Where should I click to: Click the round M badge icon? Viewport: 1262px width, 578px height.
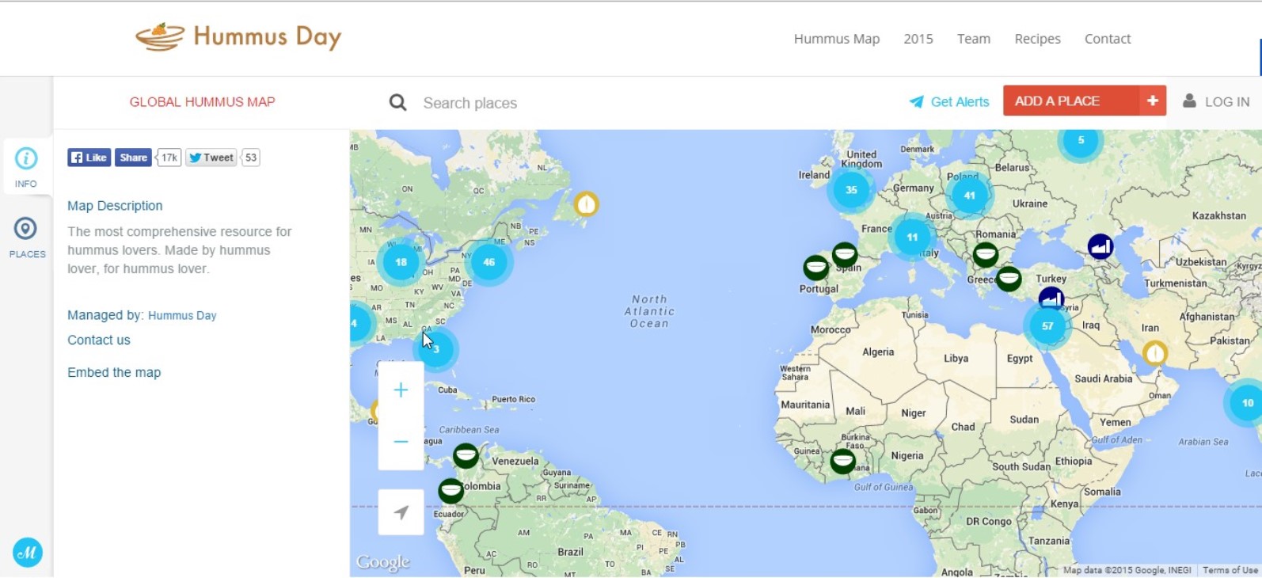28,553
